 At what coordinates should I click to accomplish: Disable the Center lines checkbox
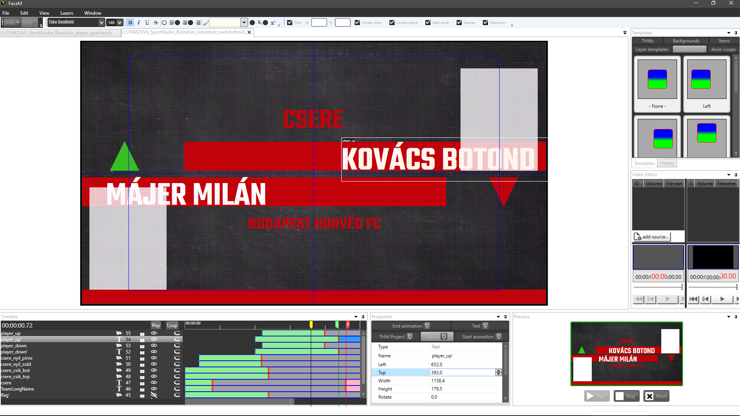click(357, 23)
